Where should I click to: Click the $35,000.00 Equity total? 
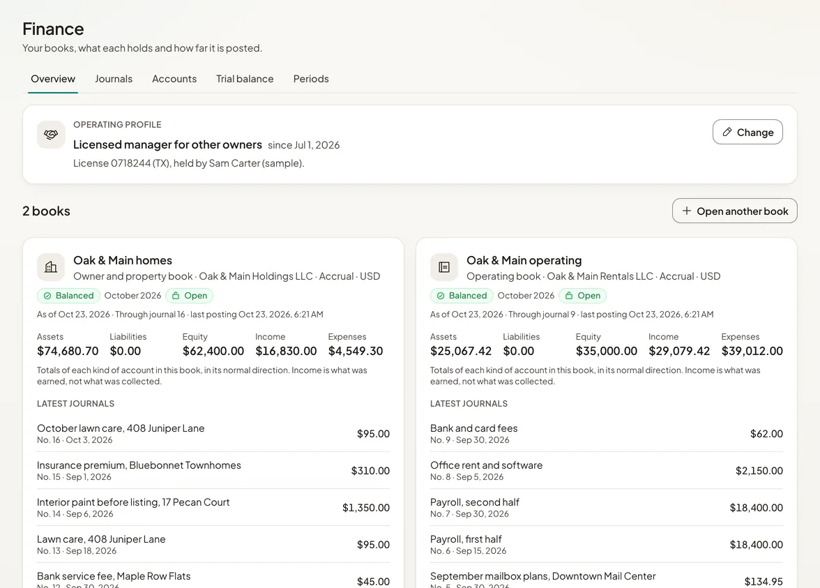[607, 351]
